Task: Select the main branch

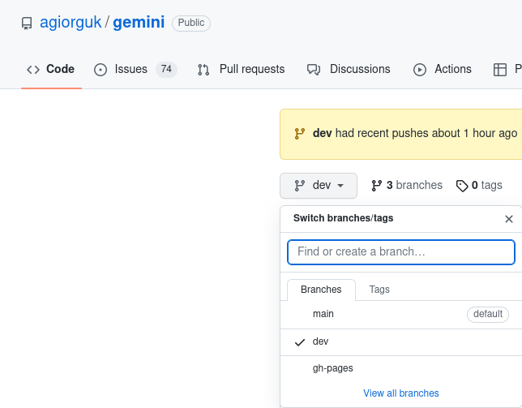Action: 401,315
